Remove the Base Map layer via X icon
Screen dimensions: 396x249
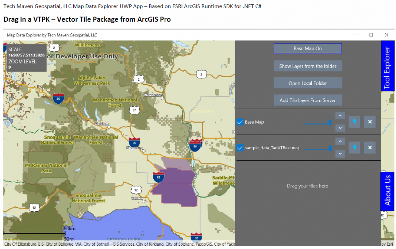click(x=370, y=122)
